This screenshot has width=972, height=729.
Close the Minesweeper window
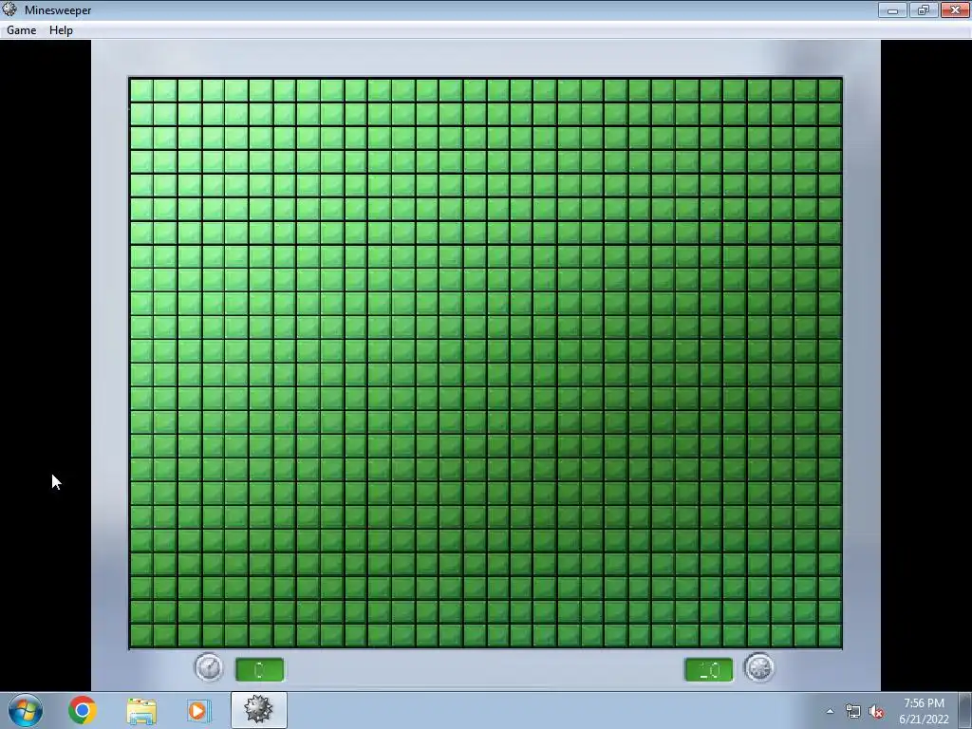[x=955, y=9]
